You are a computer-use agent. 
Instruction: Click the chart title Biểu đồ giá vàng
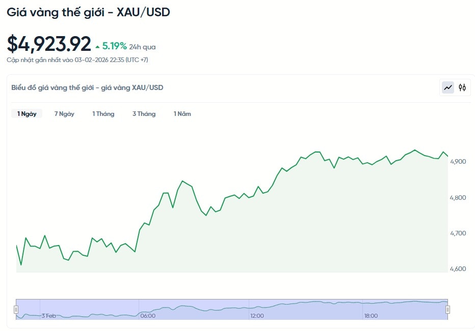click(x=87, y=87)
